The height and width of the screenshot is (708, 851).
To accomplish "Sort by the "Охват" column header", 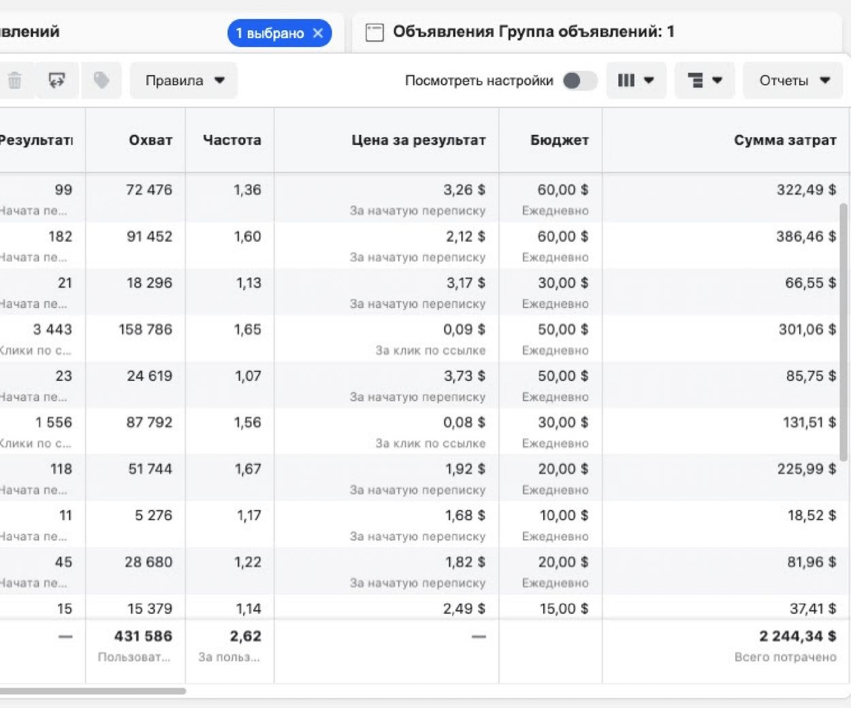I will [150, 140].
